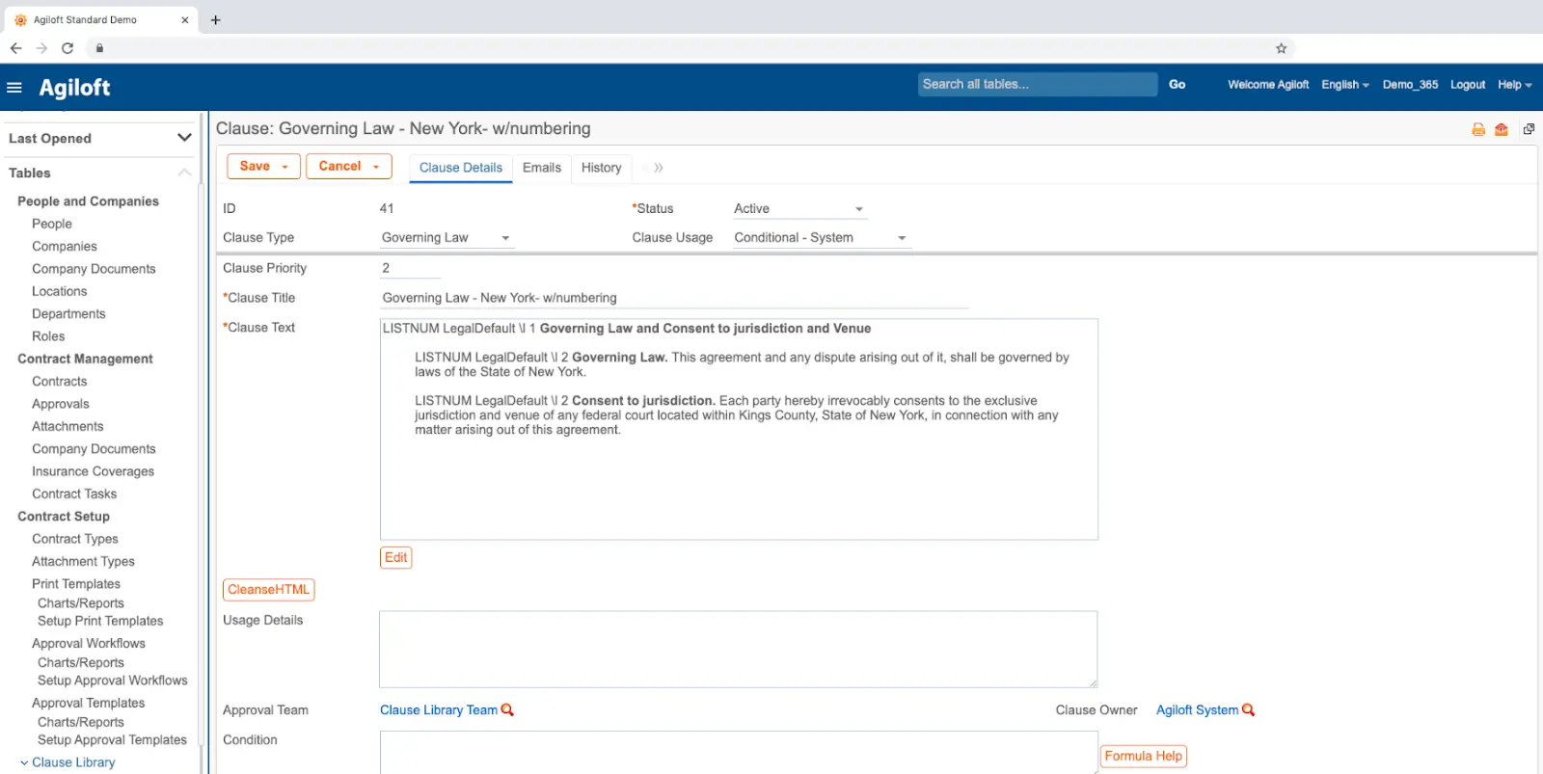Click the Formula Help button
This screenshot has height=774, width=1543.
(x=1144, y=757)
